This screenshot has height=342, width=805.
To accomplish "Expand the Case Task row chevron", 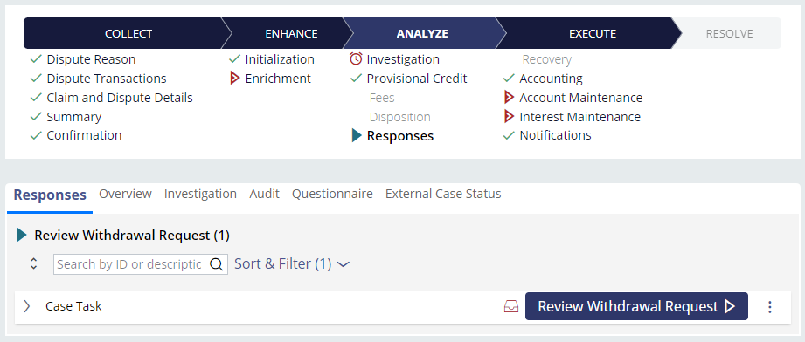I will [x=27, y=306].
